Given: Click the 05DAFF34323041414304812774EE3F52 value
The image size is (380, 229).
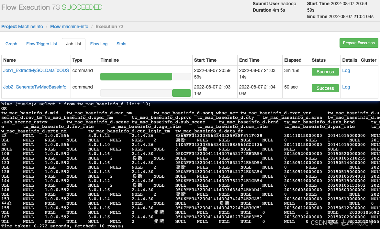Looking at the screenshot, I should click(x=219, y=217).
